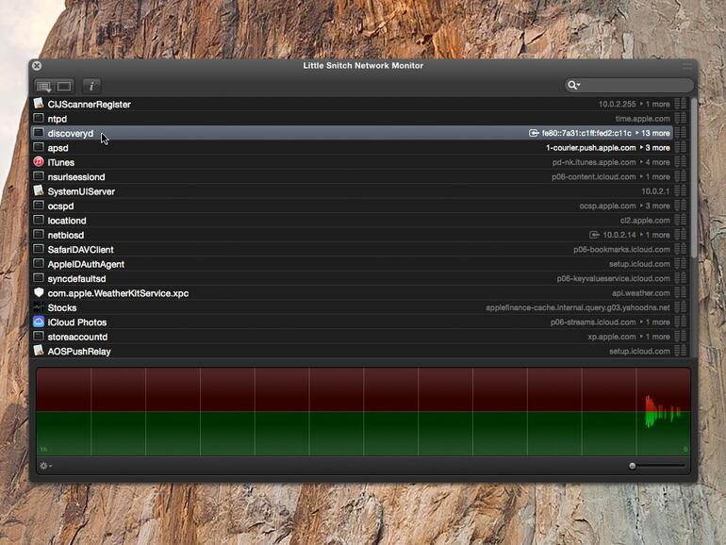726x545 pixels.
Task: Switch to single pane view mode
Action: click(64, 87)
